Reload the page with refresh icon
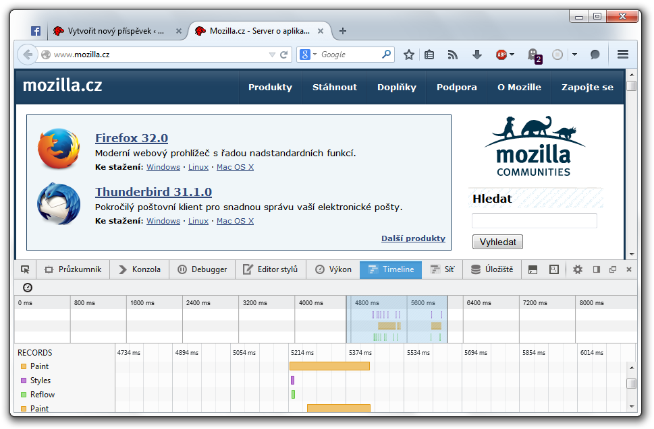Screen dimensions: 654x429 point(284,55)
